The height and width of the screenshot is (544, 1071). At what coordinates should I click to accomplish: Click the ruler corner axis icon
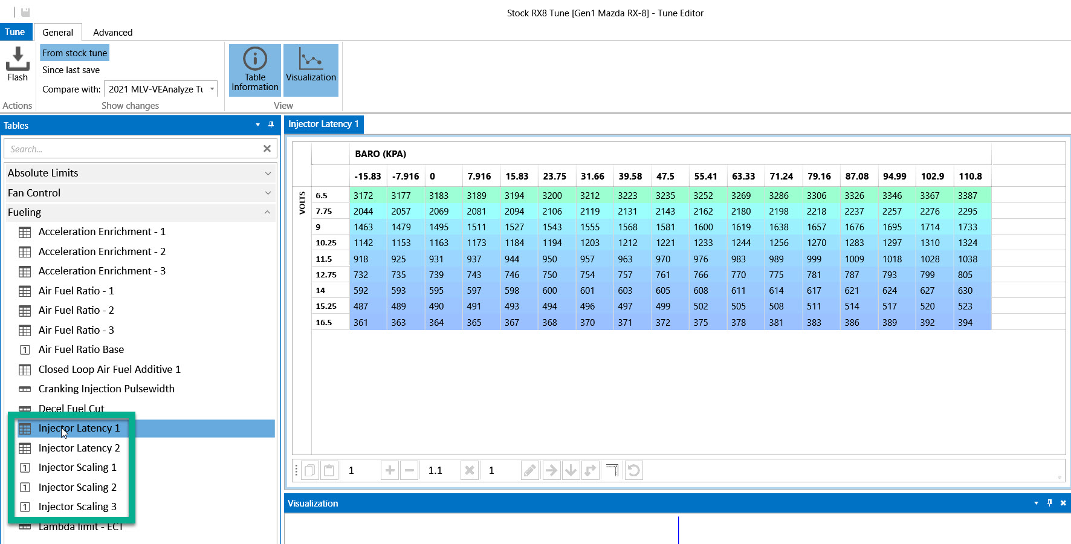click(612, 470)
